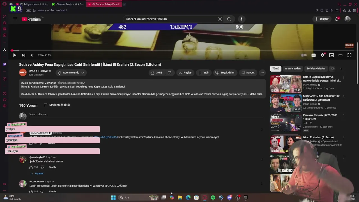Viewport: 359px width, 202px height.
Task: Open Windows Start menu
Action: [113, 198]
